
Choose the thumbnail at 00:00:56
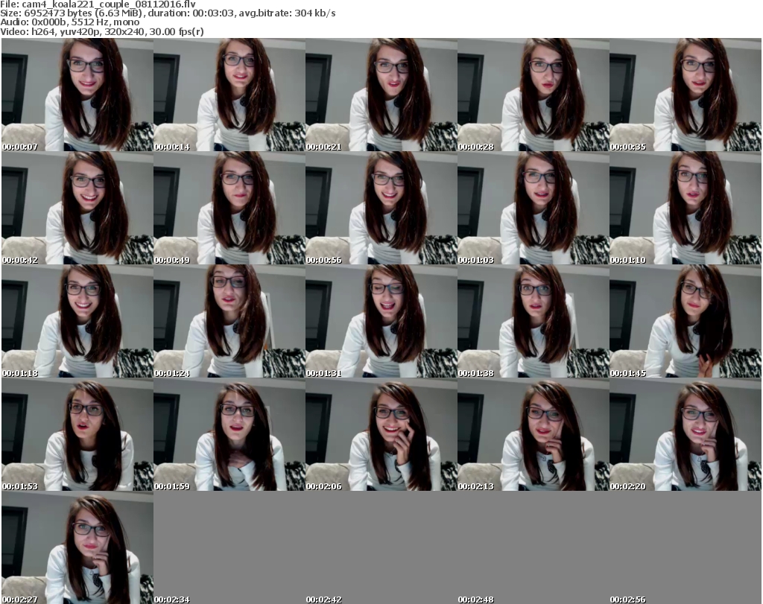381,208
